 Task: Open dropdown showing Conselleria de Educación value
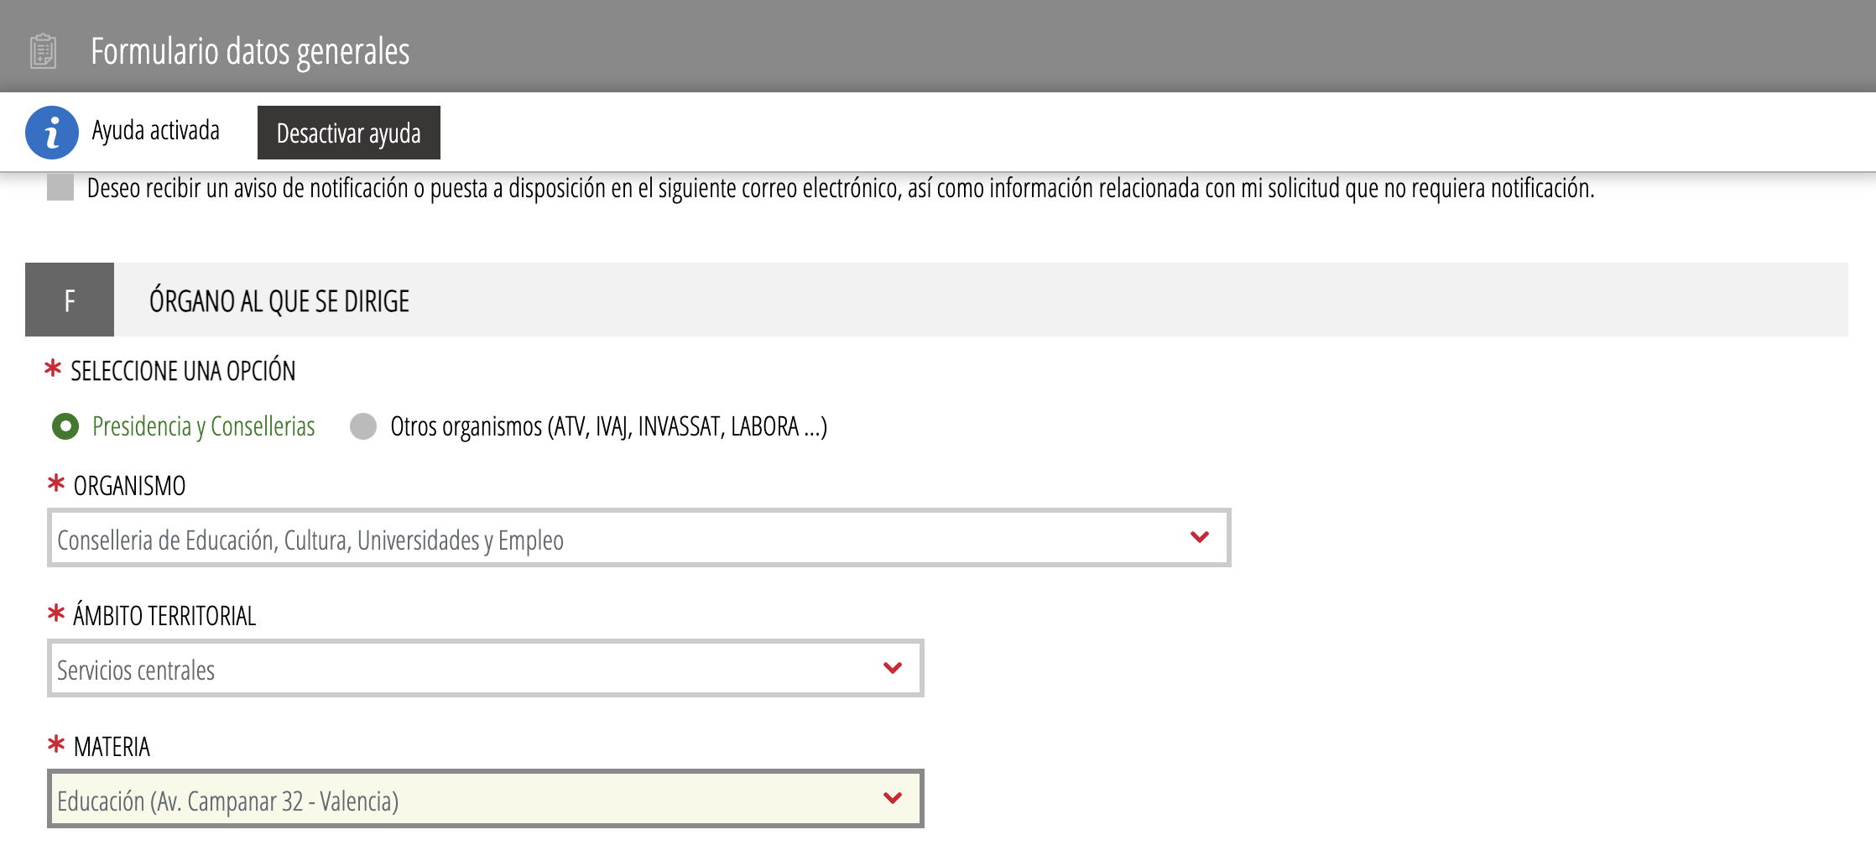621,539
